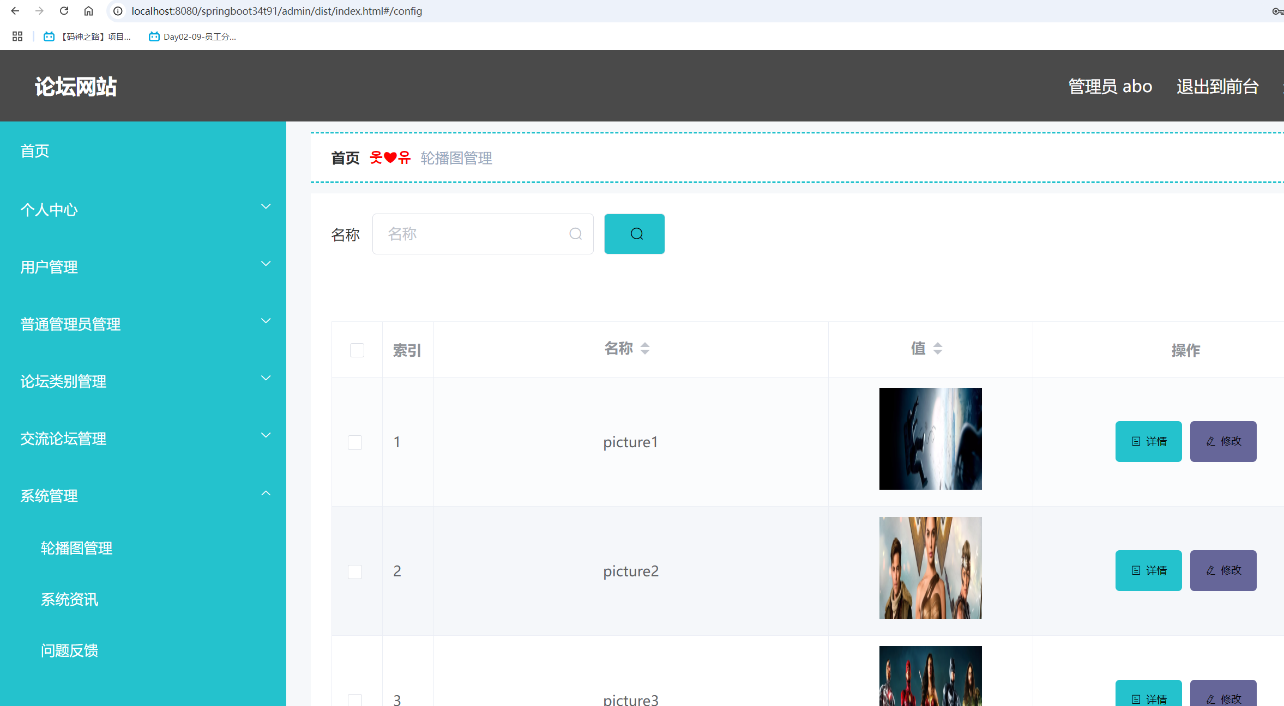Viewport: 1284px width, 706px height.
Task: Click the edit pencil icon on picture1's 修改 button
Action: [1209, 441]
